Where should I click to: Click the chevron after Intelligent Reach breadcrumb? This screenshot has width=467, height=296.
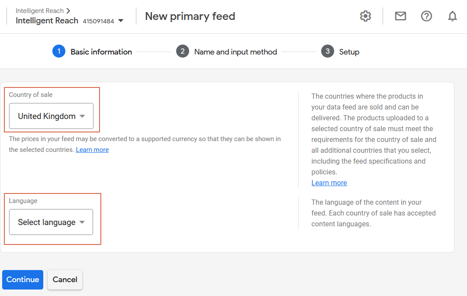pyautogui.click(x=68, y=11)
